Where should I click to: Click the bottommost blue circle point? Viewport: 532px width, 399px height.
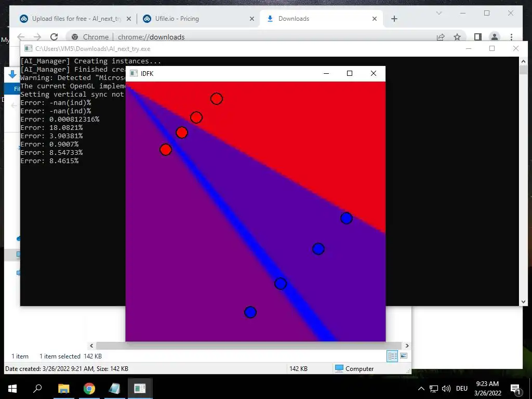[x=250, y=312]
